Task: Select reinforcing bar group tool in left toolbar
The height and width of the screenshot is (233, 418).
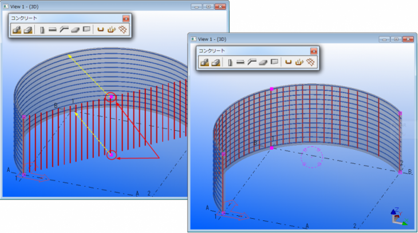Action: point(112,30)
